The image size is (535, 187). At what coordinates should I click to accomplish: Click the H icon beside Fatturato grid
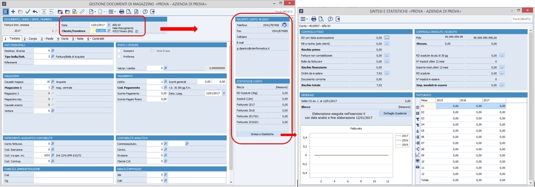pyautogui.click(x=417, y=143)
